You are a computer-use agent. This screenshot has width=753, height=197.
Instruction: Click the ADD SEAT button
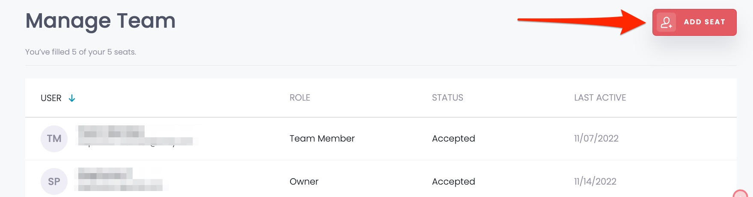[694, 22]
